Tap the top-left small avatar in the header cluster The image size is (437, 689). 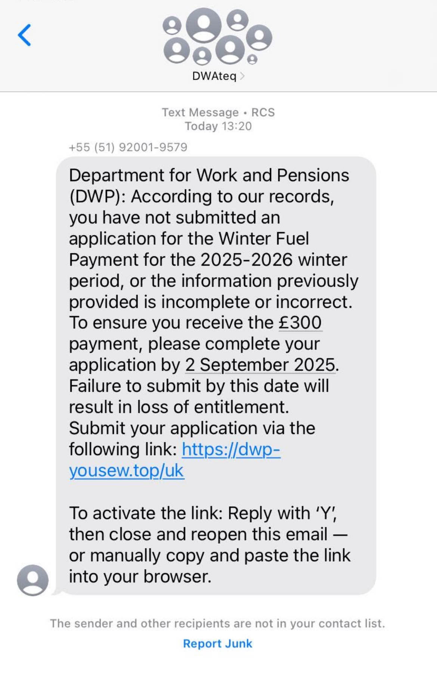coord(172,26)
